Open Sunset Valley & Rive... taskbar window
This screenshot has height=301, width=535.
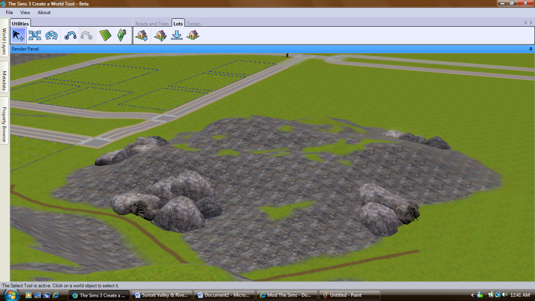coord(162,295)
